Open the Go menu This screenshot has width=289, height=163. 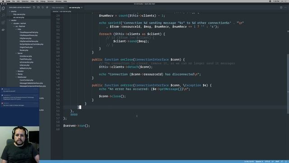pos(37,1)
